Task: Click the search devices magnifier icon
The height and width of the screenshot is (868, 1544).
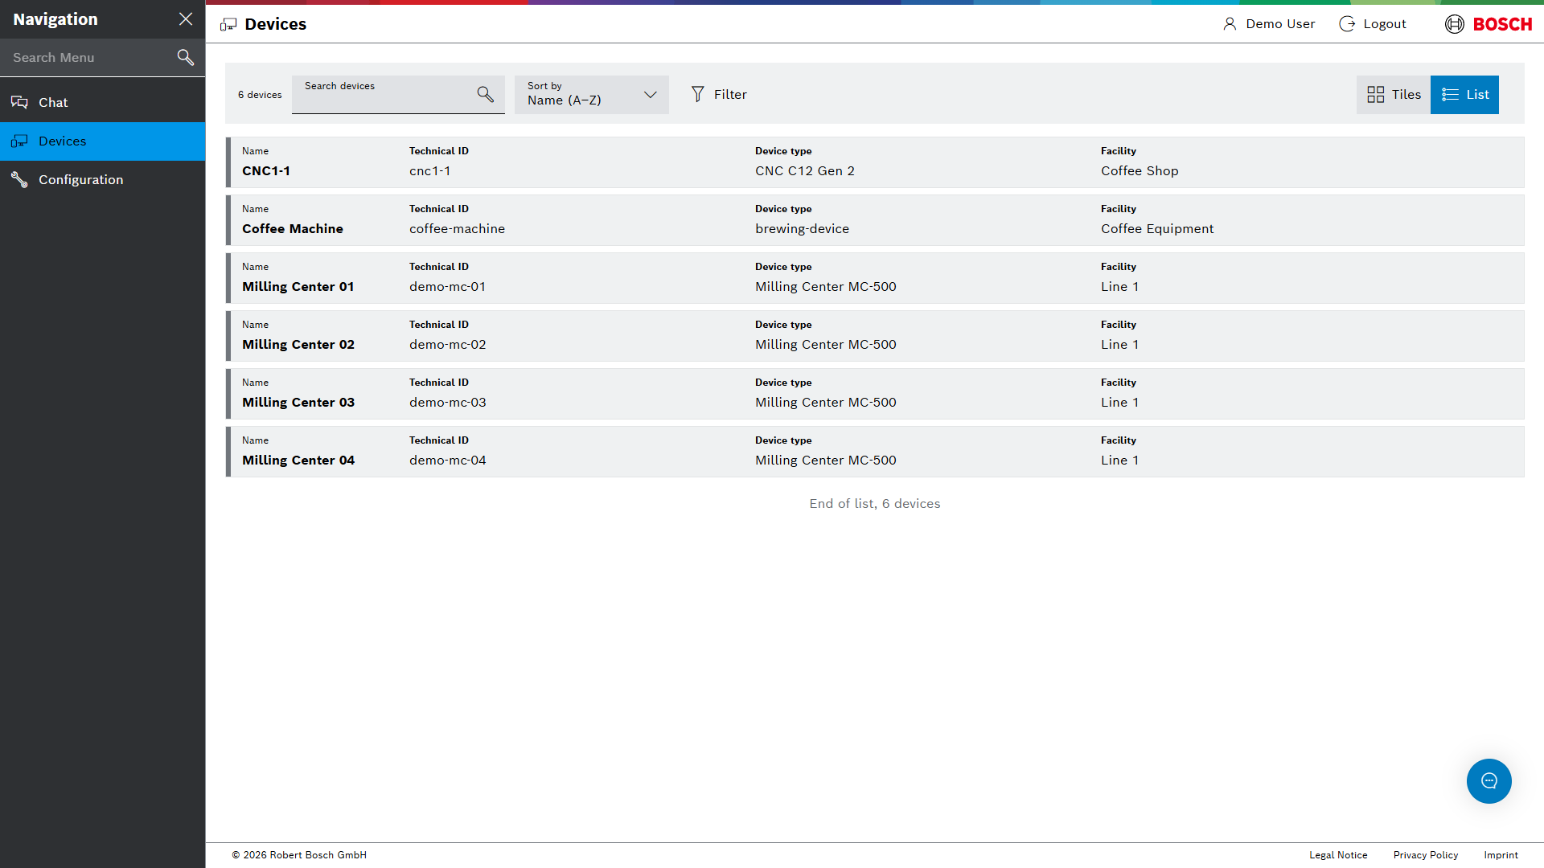Action: [485, 94]
